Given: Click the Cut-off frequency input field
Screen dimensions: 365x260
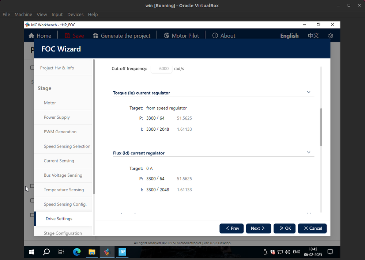Looking at the screenshot, I should tap(161, 69).
